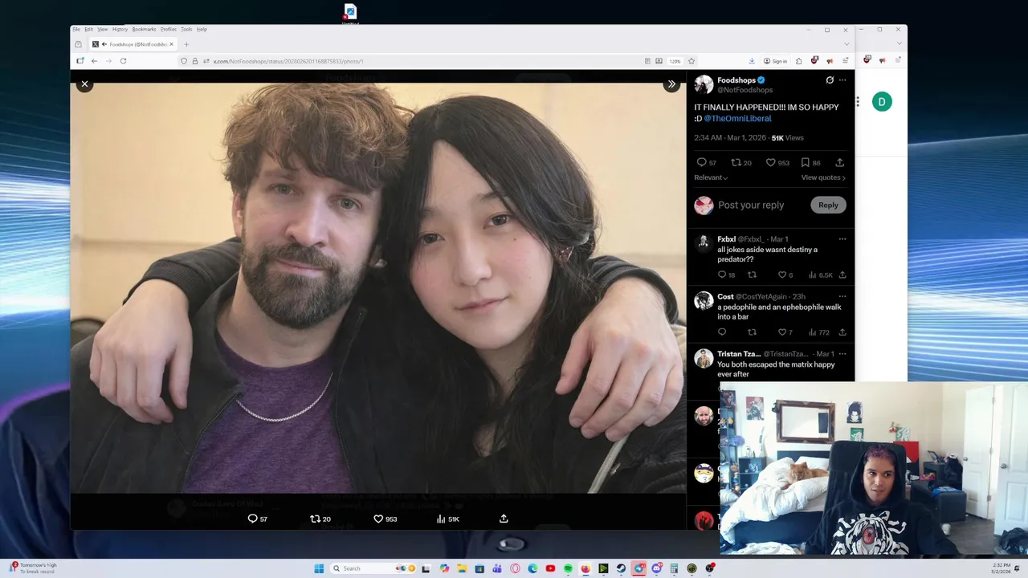Collapse the sidebar with the double-chevron icon
This screenshot has width=1028, height=578.
[x=671, y=84]
